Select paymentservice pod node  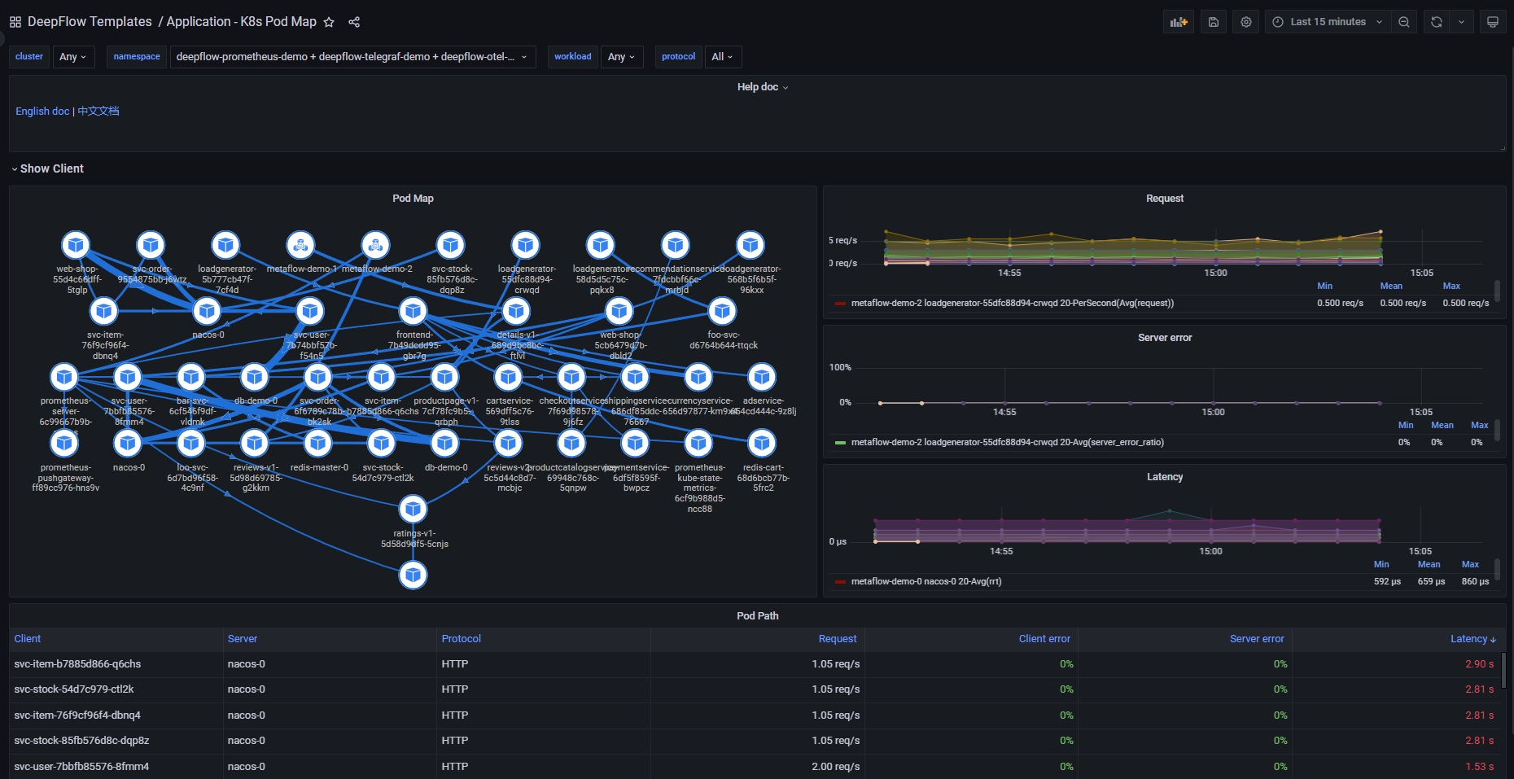(635, 443)
